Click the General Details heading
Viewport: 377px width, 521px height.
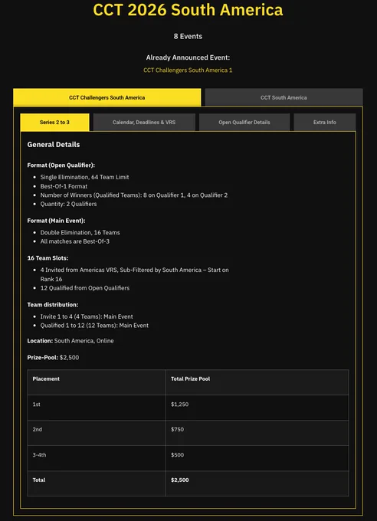pyautogui.click(x=54, y=145)
